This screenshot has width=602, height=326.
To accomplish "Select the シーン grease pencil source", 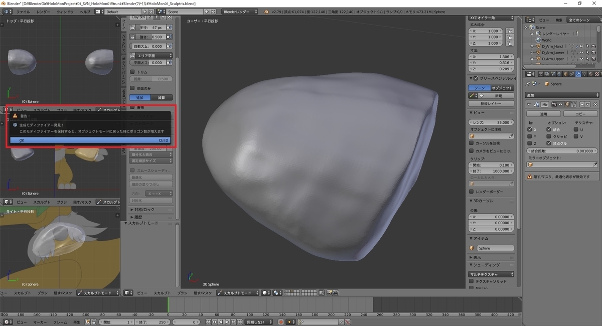I will click(x=480, y=88).
